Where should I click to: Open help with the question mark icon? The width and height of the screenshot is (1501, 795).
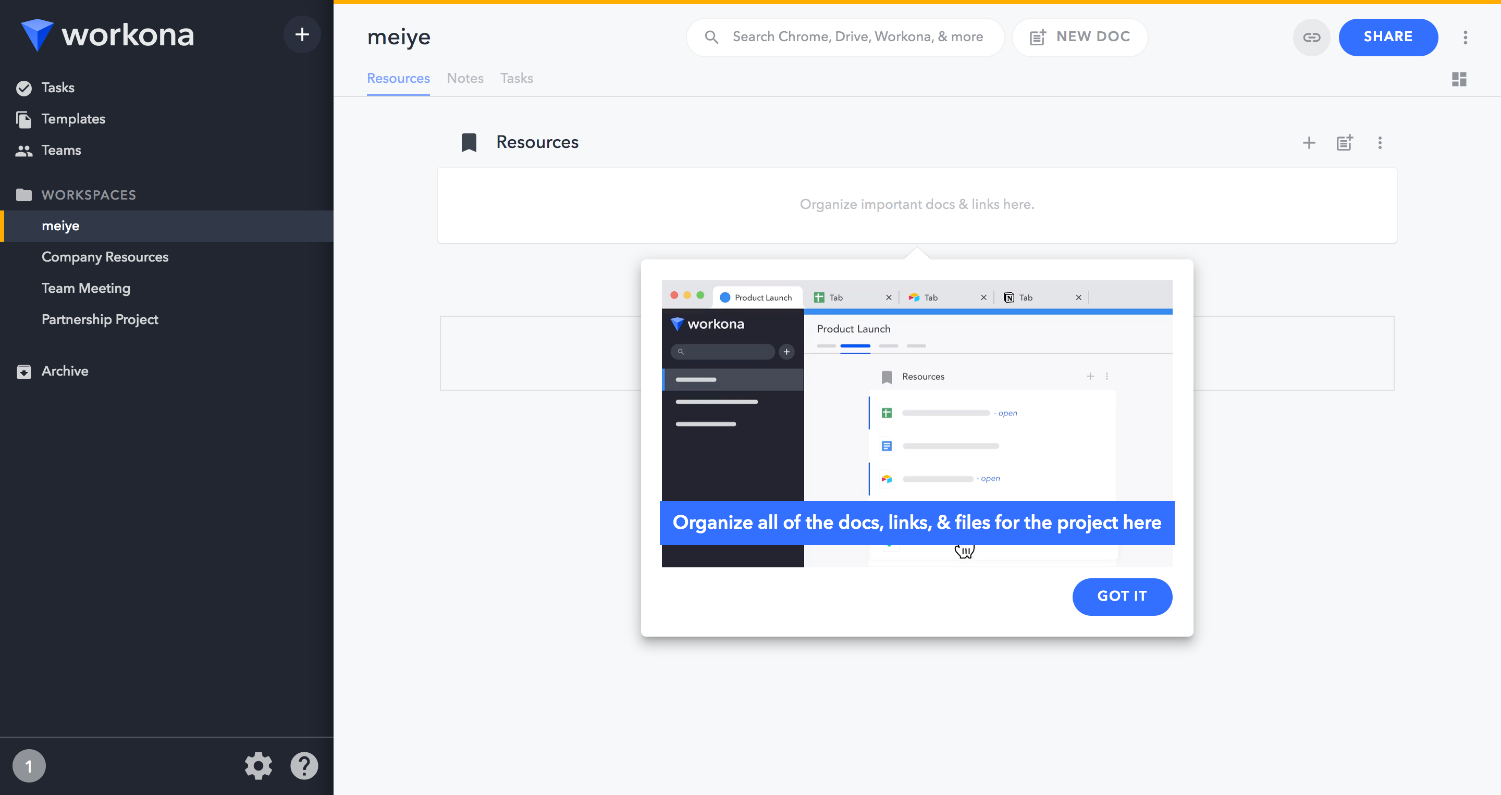[304, 766]
